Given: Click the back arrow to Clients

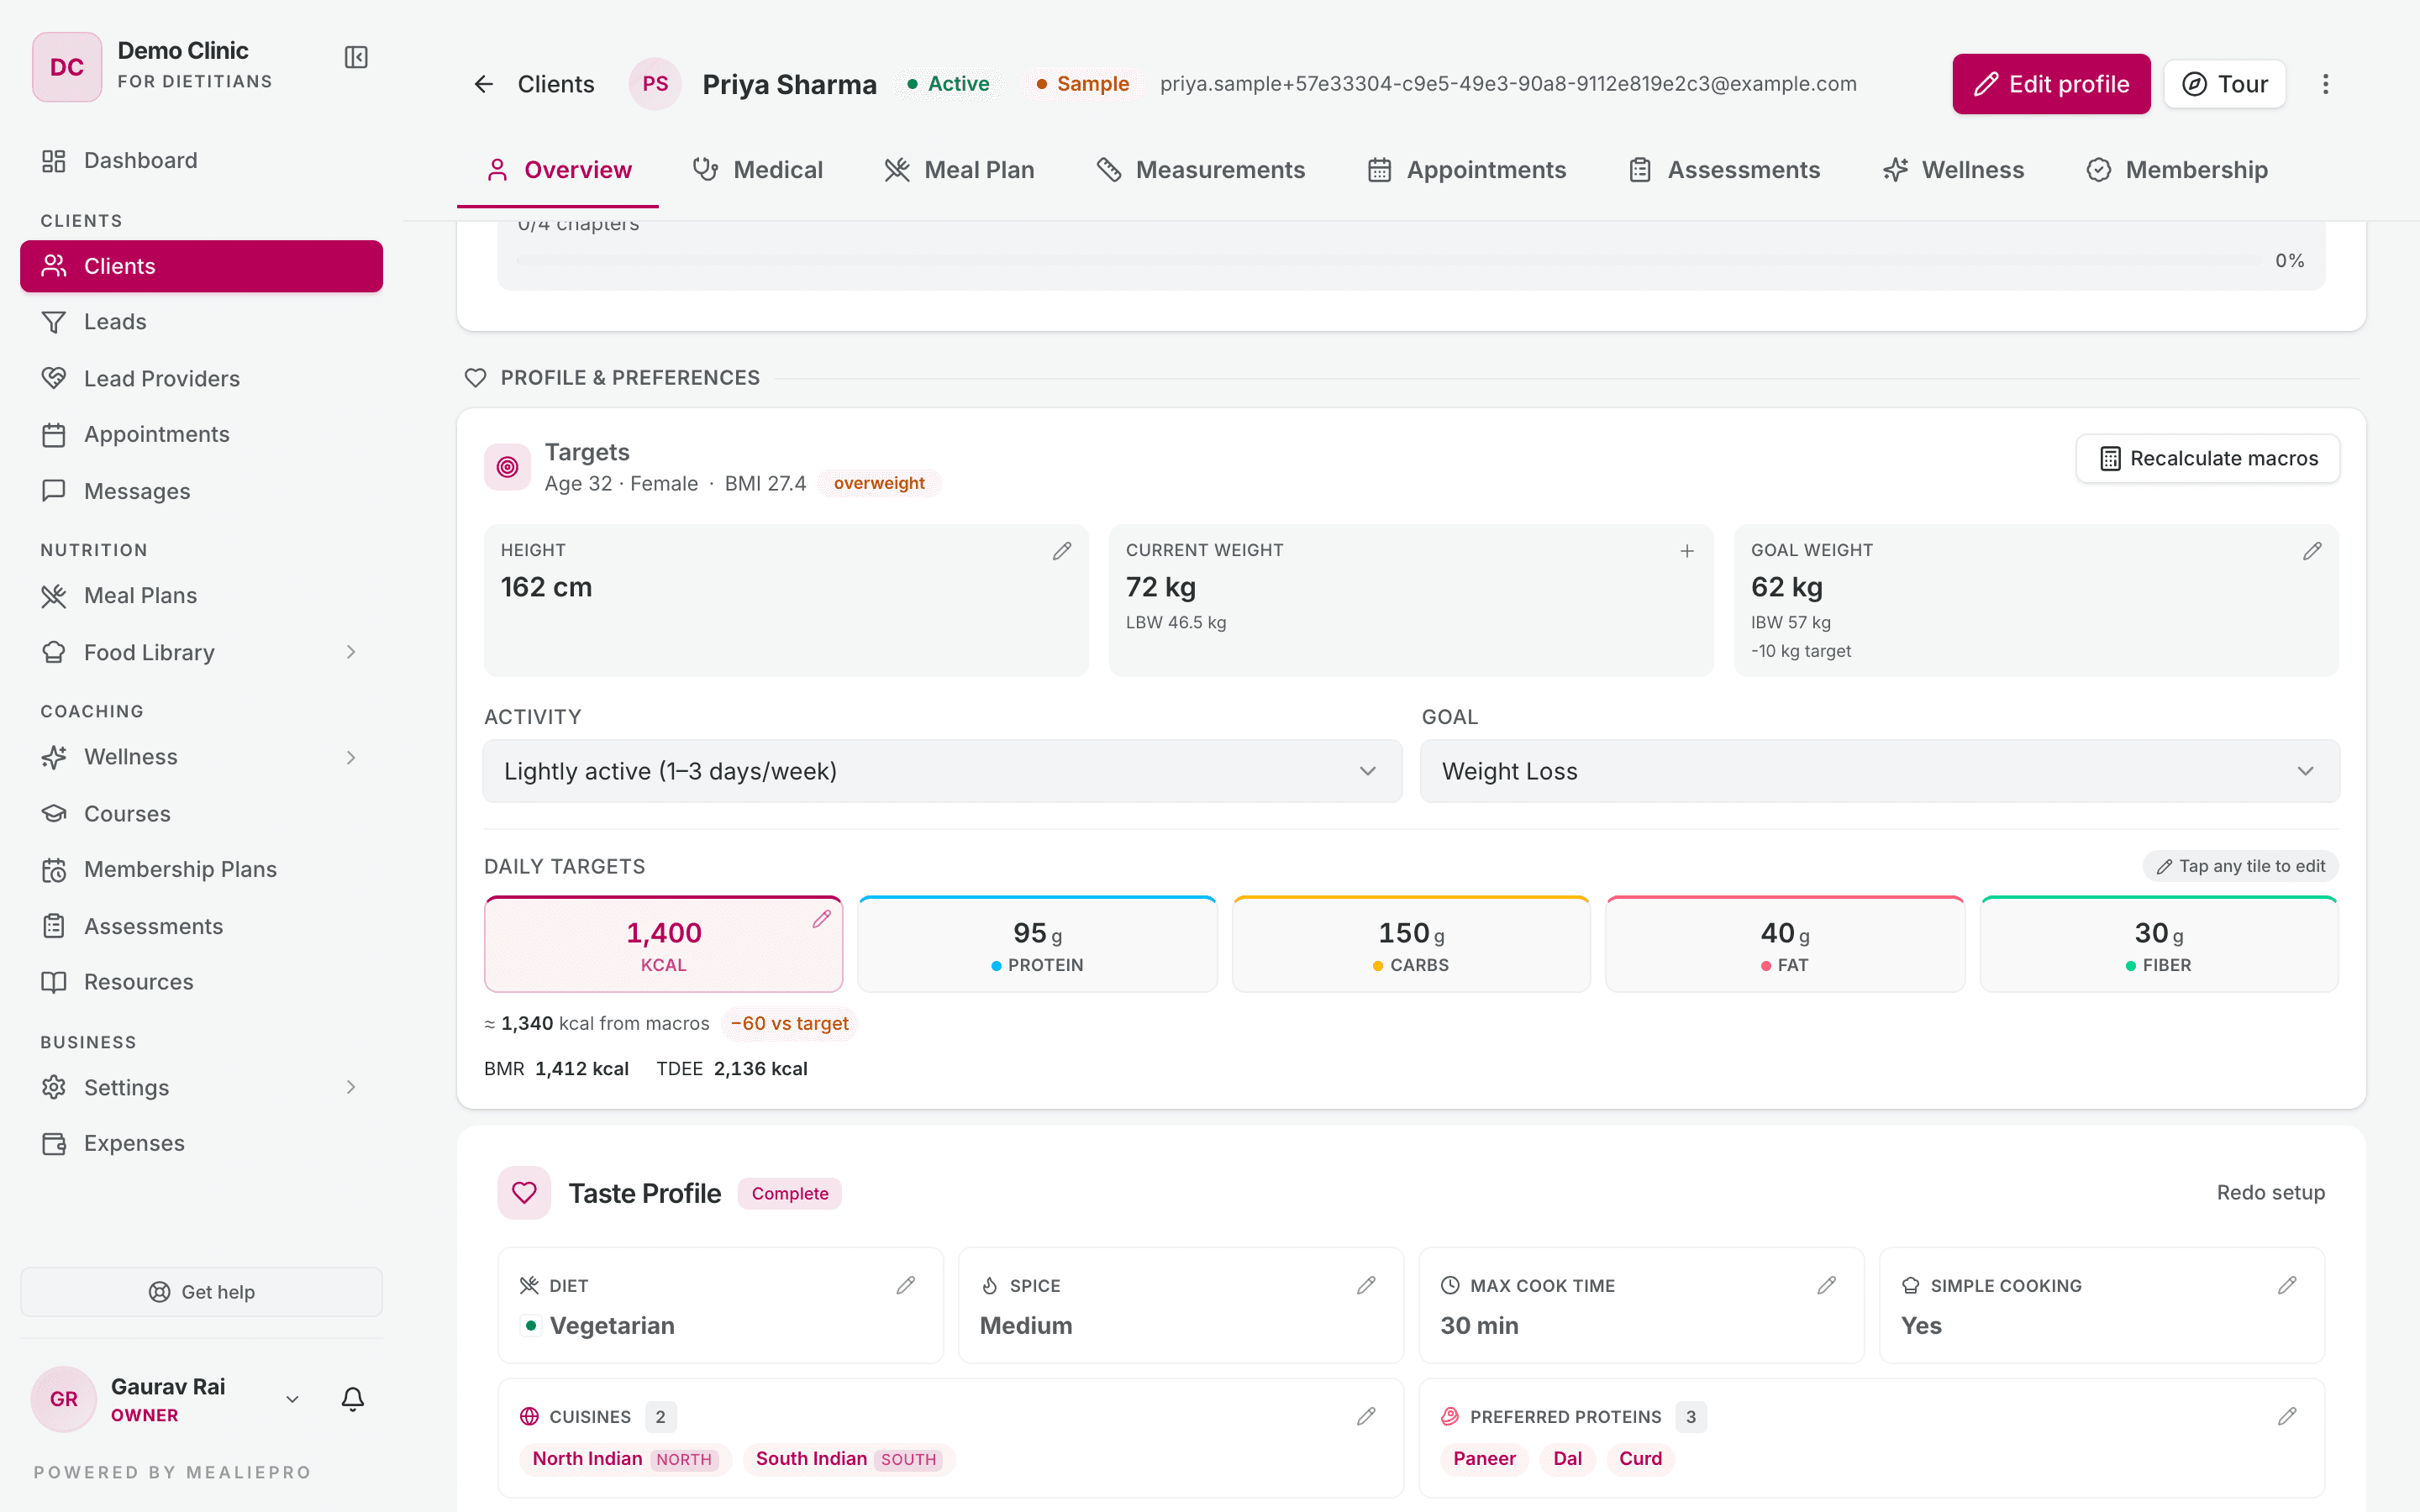Looking at the screenshot, I should pyautogui.click(x=484, y=84).
